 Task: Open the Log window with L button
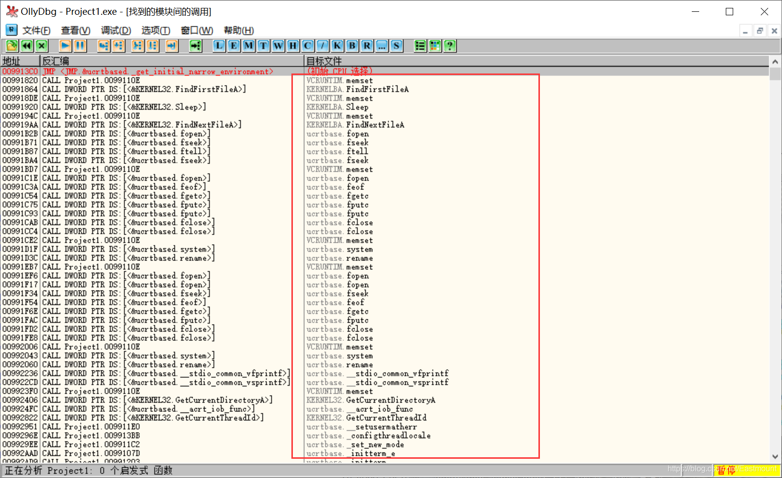(219, 46)
